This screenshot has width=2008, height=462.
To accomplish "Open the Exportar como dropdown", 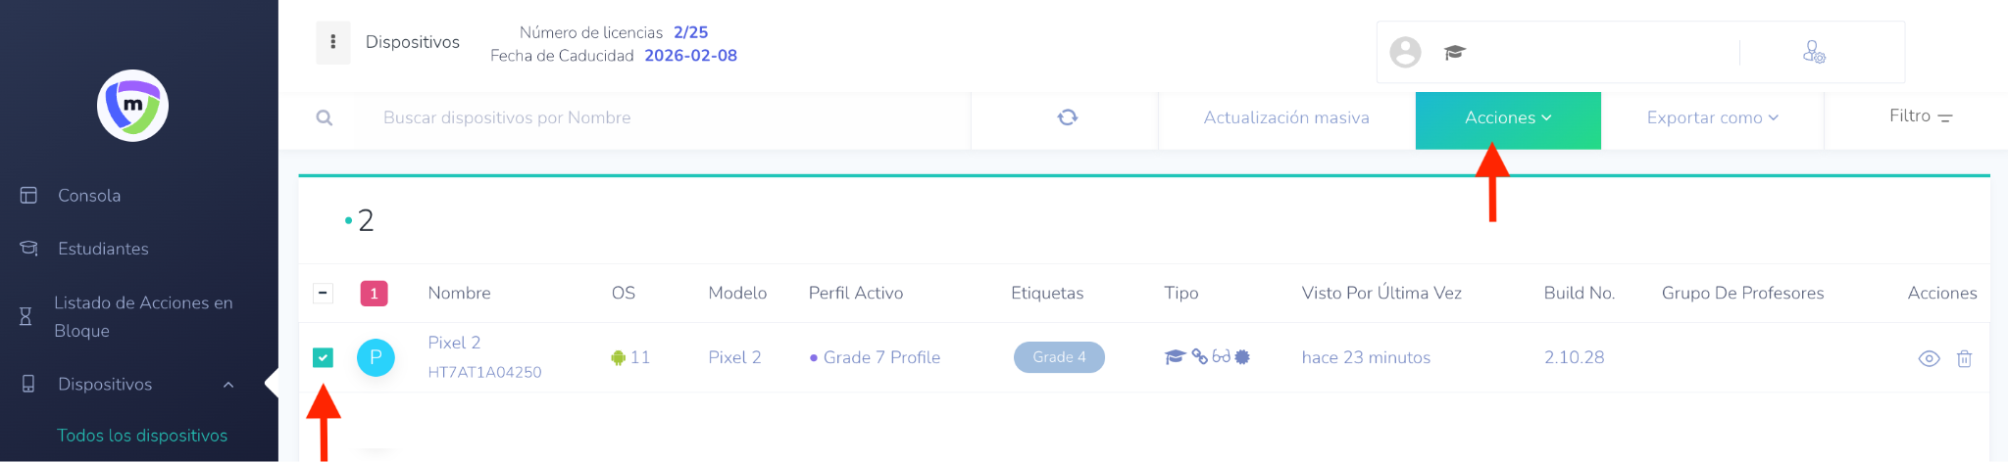I will (1712, 117).
